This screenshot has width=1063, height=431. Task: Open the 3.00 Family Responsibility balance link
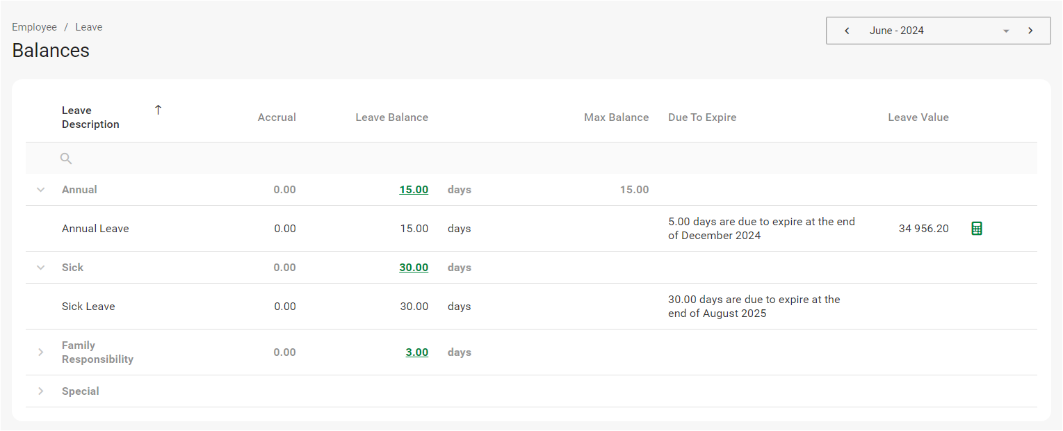(x=416, y=352)
